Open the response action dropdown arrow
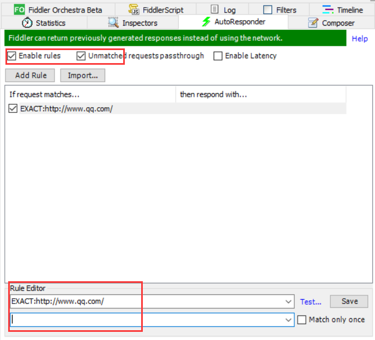375x340 pixels. tap(288, 320)
